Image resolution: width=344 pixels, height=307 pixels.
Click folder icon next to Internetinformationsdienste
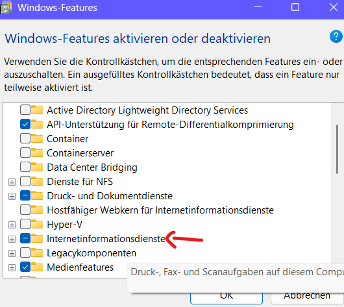tap(37, 239)
